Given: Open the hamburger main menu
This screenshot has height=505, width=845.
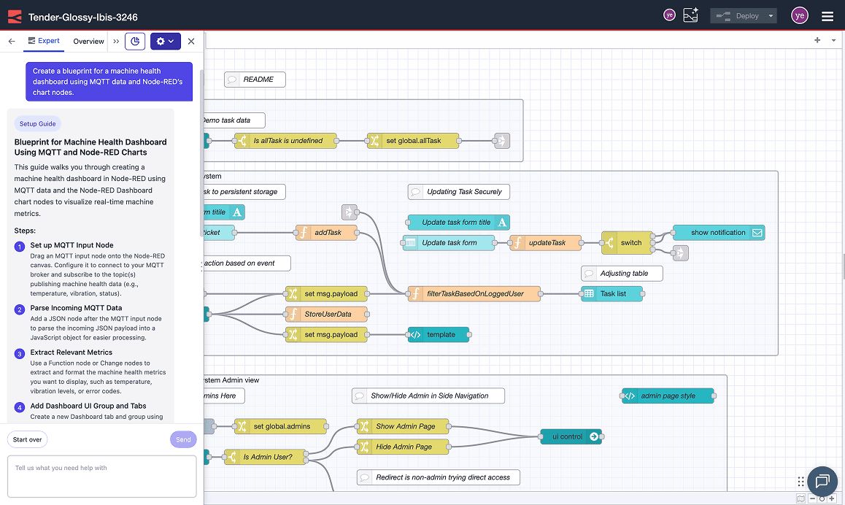Looking at the screenshot, I should point(827,16).
